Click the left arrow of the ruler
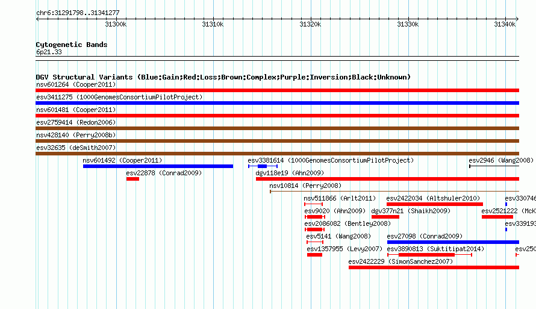The height and width of the screenshot is (309, 536). click(x=37, y=19)
